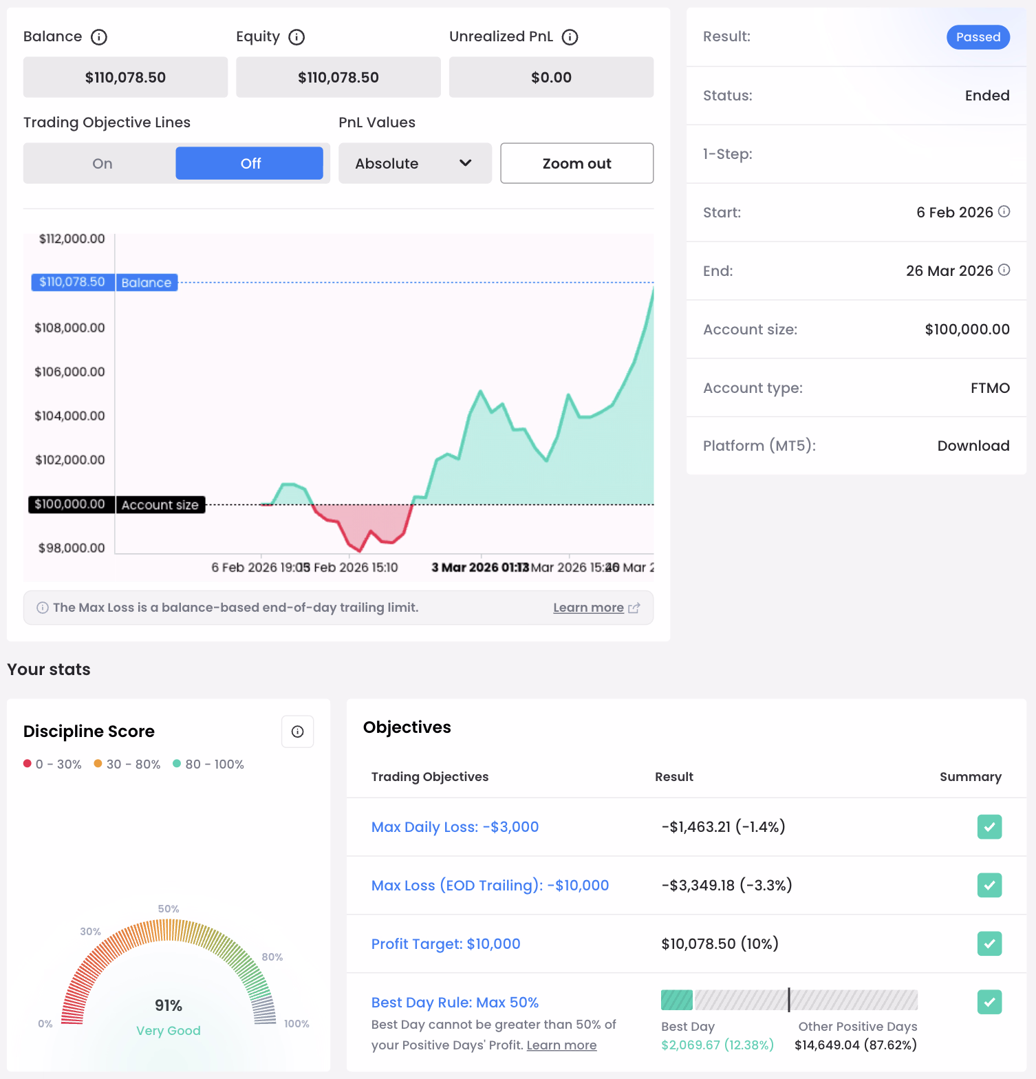This screenshot has height=1079, width=1036.
Task: Click the info icon next to Balance
Action: pyautogui.click(x=99, y=37)
